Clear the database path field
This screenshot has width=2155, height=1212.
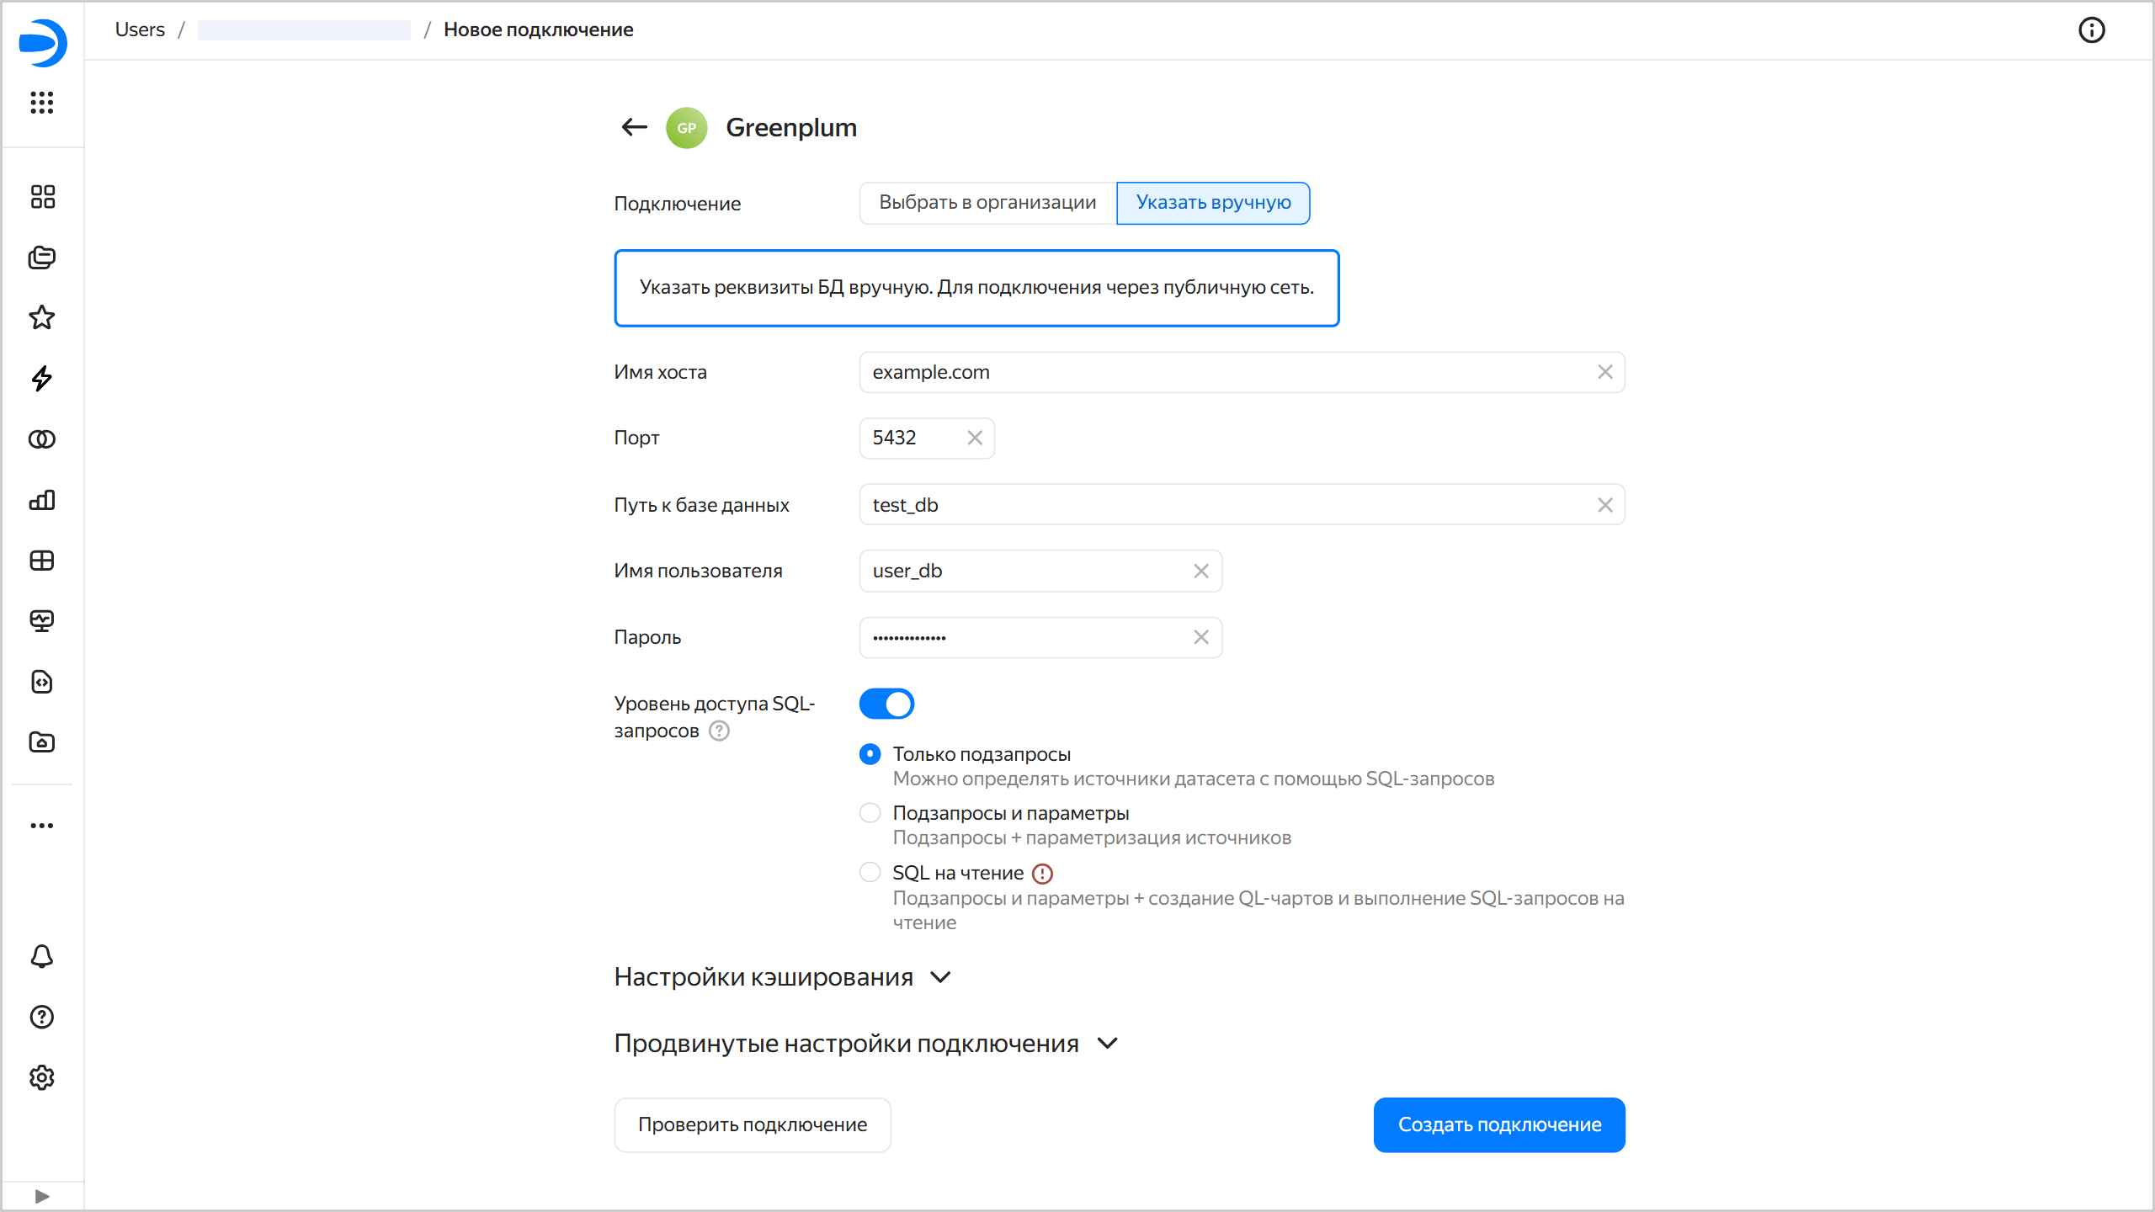pyautogui.click(x=1605, y=505)
